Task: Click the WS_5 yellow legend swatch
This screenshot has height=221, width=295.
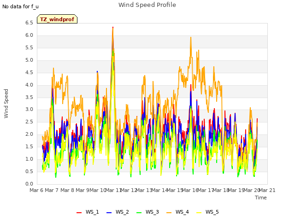Action: (199, 213)
